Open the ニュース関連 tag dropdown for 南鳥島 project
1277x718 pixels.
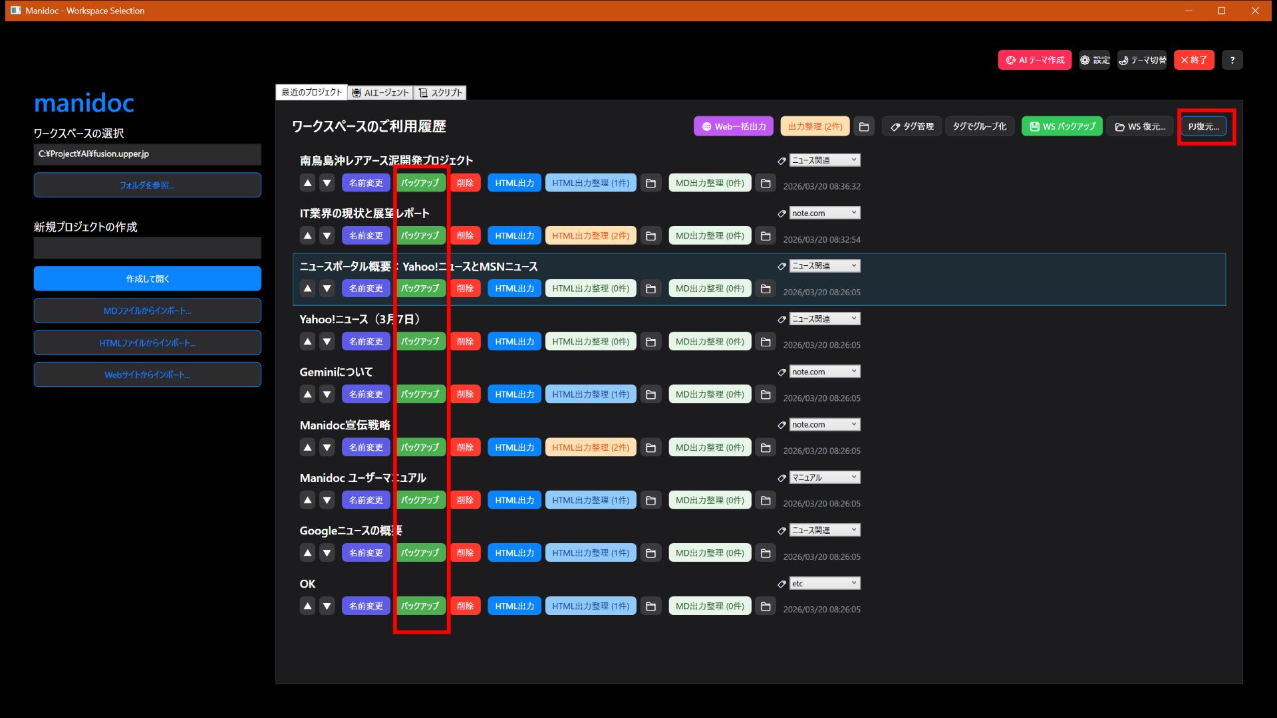(x=825, y=160)
